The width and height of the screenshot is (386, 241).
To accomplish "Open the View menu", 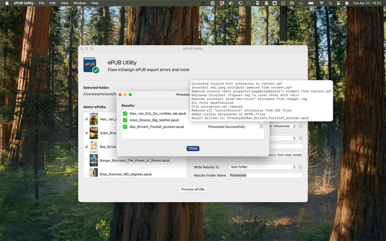I will 64,3.
